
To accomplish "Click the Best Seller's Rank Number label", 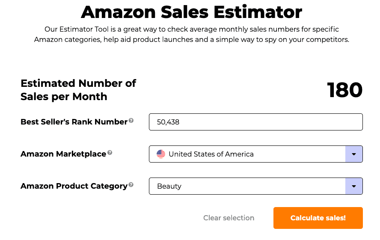I will (x=74, y=122).
